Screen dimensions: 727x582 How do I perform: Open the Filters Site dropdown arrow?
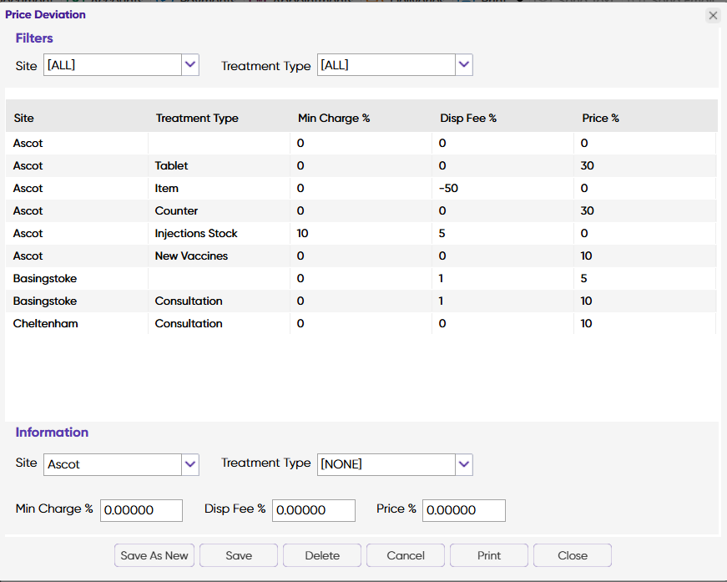[190, 65]
